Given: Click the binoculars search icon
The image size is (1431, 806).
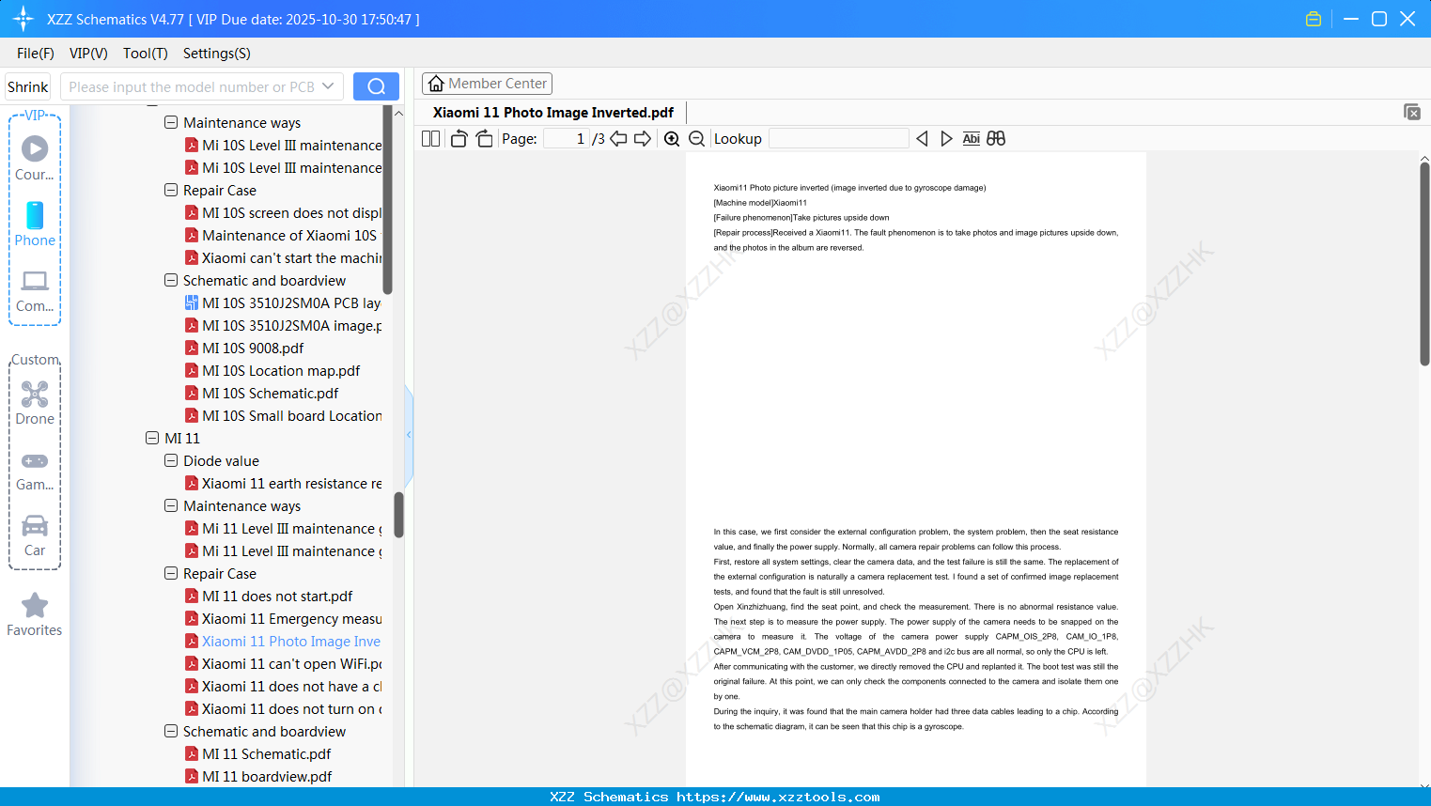Looking at the screenshot, I should (996, 139).
